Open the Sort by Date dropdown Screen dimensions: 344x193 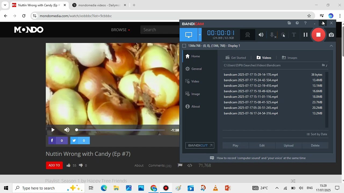(x=317, y=134)
